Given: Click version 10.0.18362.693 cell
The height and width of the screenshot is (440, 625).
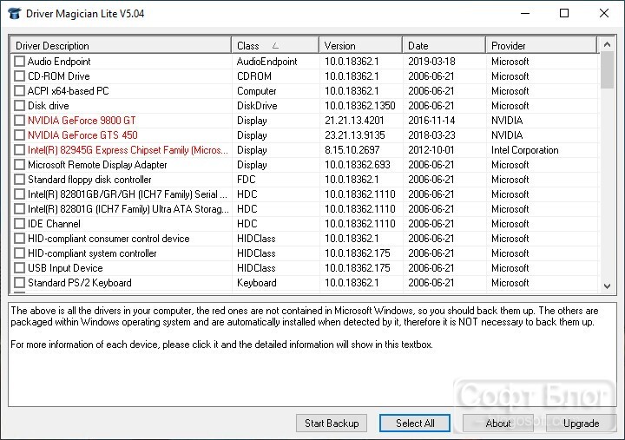Looking at the screenshot, I should click(x=357, y=165).
